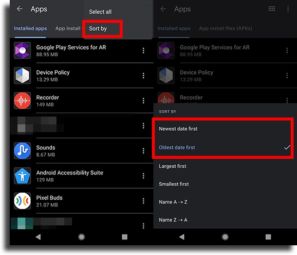297x255 pixels.
Task: Select Google Play Services for AR entry, left screen
Action: [82, 51]
